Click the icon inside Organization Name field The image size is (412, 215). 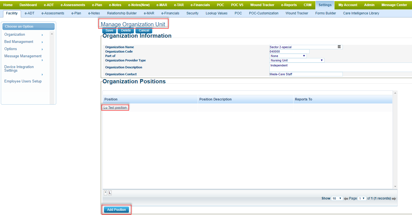click(339, 47)
